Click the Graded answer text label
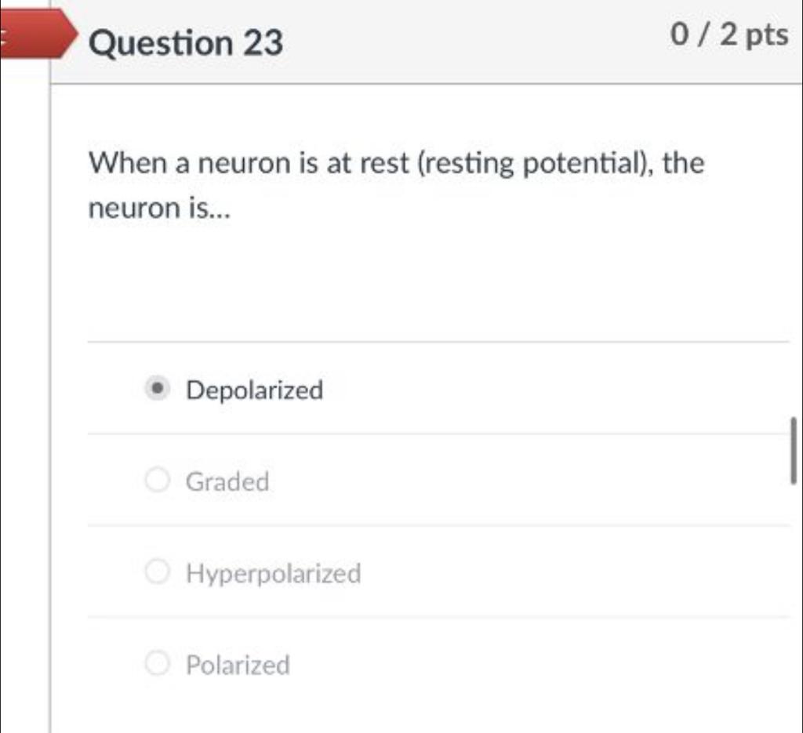 pyautogui.click(x=227, y=481)
